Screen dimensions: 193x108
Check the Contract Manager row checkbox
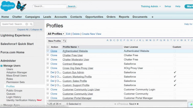pyautogui.click(x=48, y=64)
